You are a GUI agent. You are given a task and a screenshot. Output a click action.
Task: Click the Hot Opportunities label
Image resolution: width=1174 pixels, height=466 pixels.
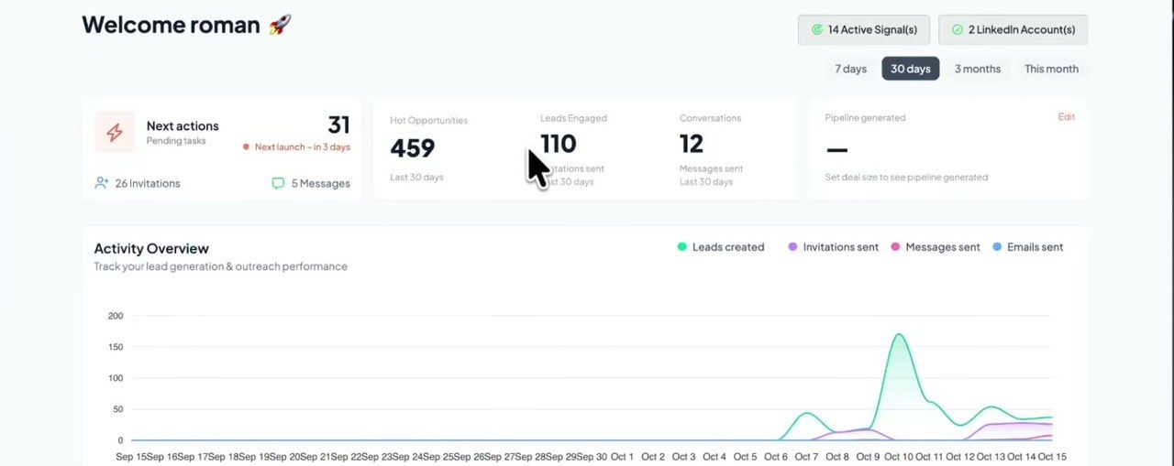pos(428,121)
